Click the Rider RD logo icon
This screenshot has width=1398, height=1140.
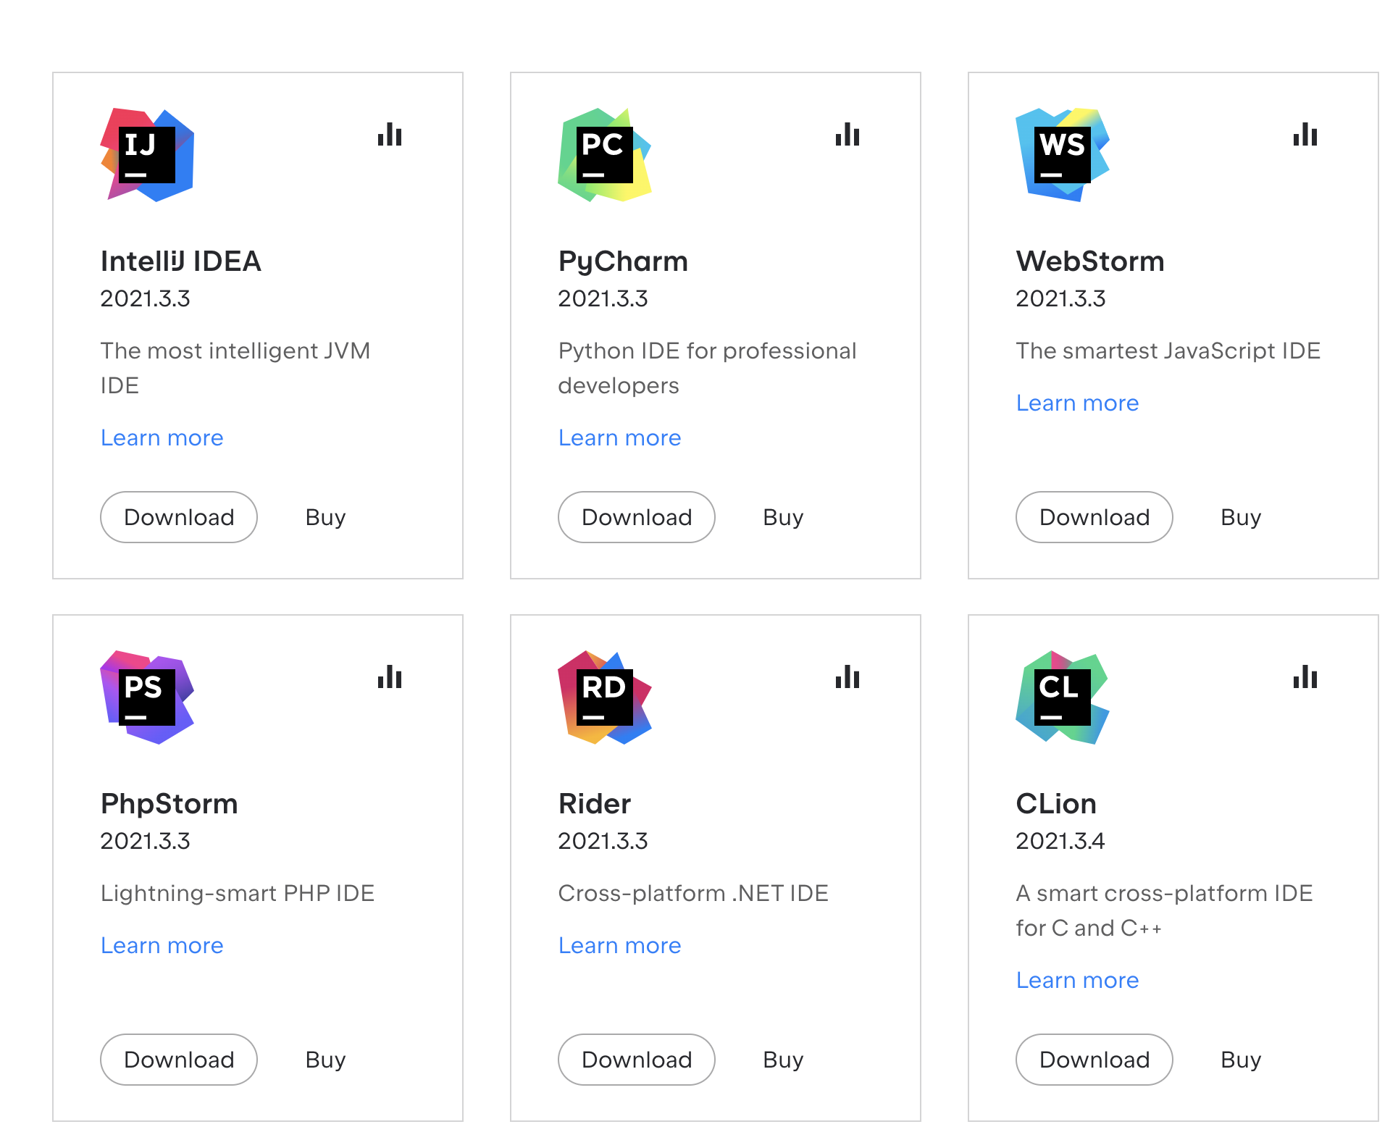[605, 697]
